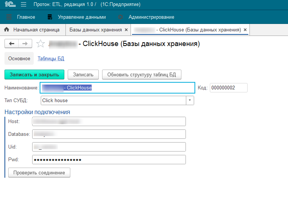The image size is (288, 214).
Task: Focus the Наименование input field
Action: pyautogui.click(x=117, y=88)
